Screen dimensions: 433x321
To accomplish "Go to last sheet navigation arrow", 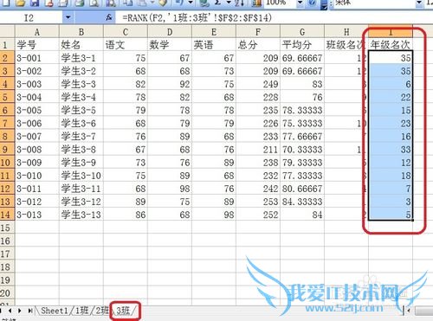I will click(x=30, y=311).
